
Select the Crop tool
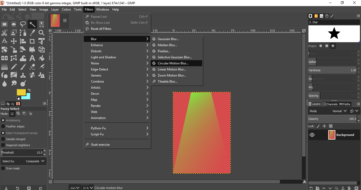(32, 41)
